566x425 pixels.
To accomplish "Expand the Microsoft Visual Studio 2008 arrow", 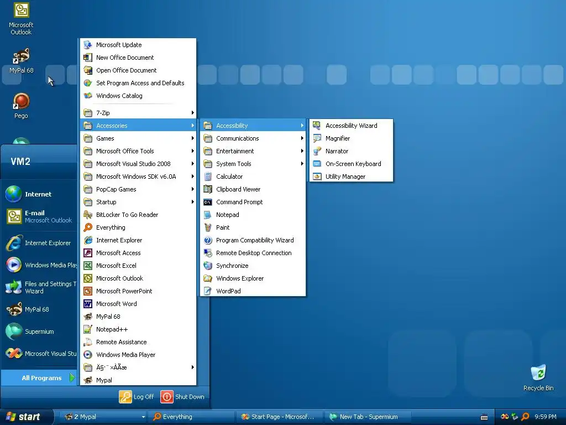I will 193,164.
